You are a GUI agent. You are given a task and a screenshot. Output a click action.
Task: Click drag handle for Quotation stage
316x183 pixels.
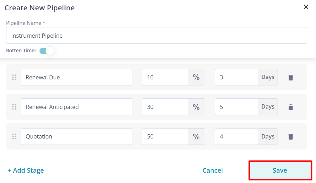pyautogui.click(x=14, y=136)
